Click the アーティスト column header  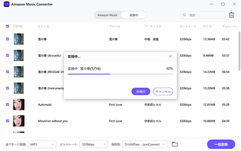(153, 26)
